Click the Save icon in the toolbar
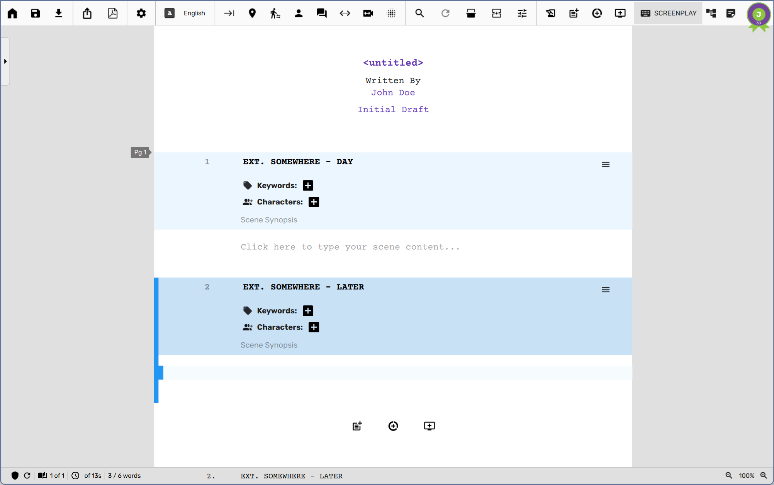Screen dimensions: 774x485 [36, 13]
